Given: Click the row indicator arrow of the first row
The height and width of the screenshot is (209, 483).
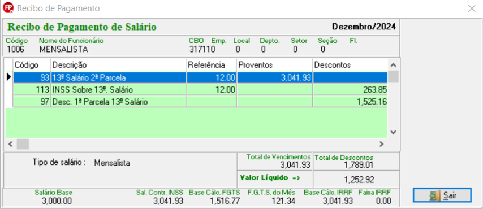Looking at the screenshot, I should pyautogui.click(x=9, y=77).
